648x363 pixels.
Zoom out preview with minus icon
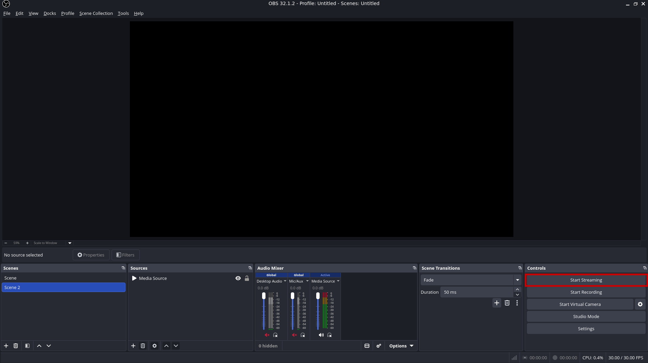tap(6, 243)
